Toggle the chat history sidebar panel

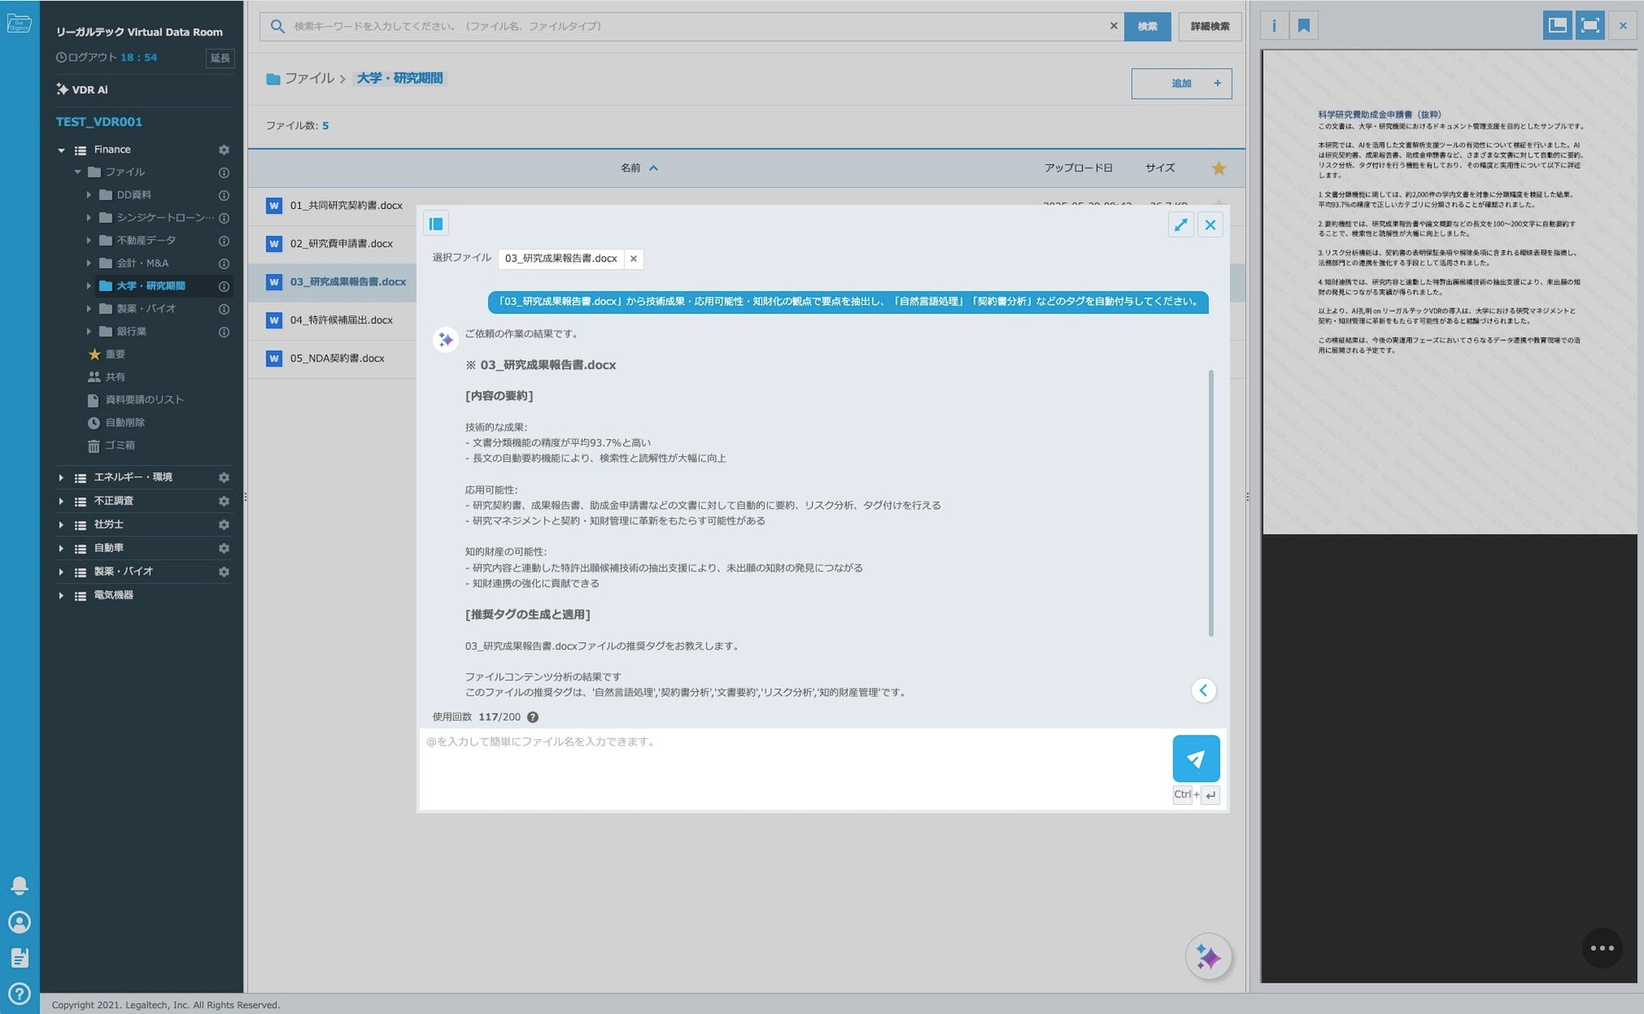tap(436, 223)
